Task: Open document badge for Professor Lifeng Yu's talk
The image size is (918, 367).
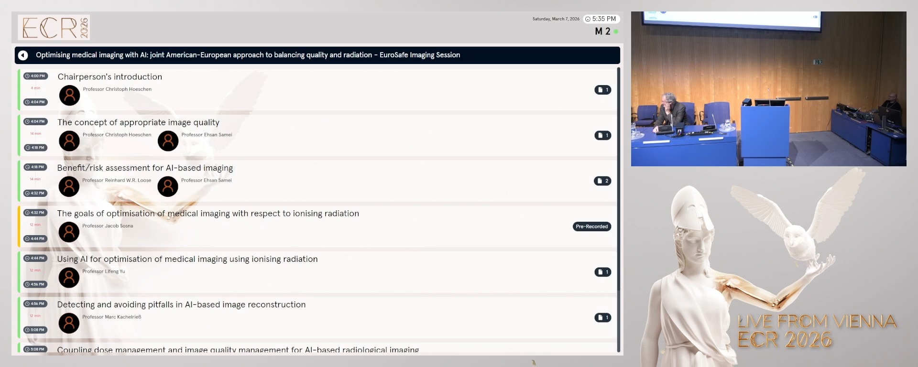Action: pyautogui.click(x=602, y=272)
